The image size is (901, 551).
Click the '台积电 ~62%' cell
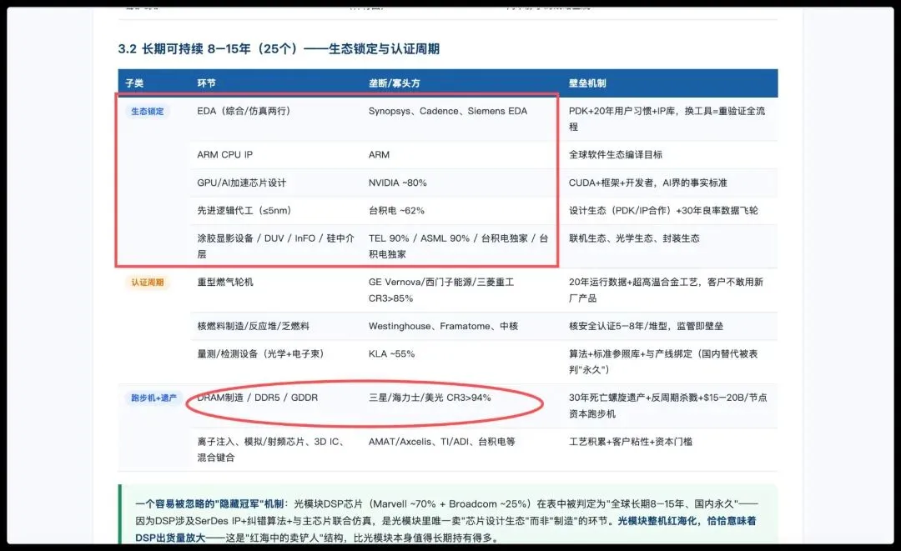(396, 211)
